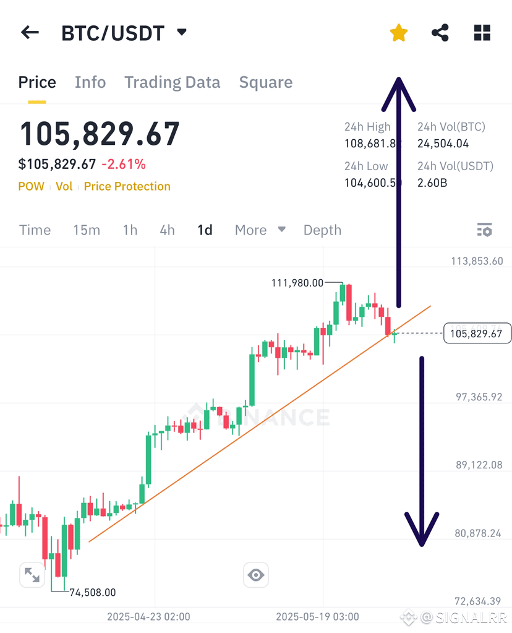Open the BTC/USDT pair selector dropdown
Screen dimensions: 512x633
click(x=181, y=32)
